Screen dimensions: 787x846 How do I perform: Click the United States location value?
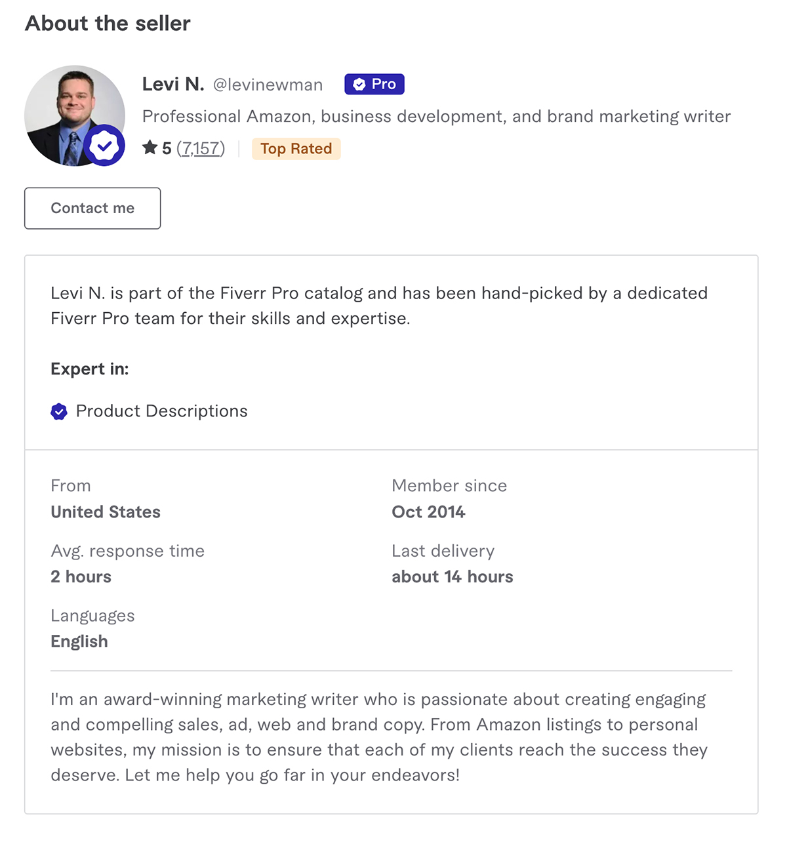click(x=106, y=512)
